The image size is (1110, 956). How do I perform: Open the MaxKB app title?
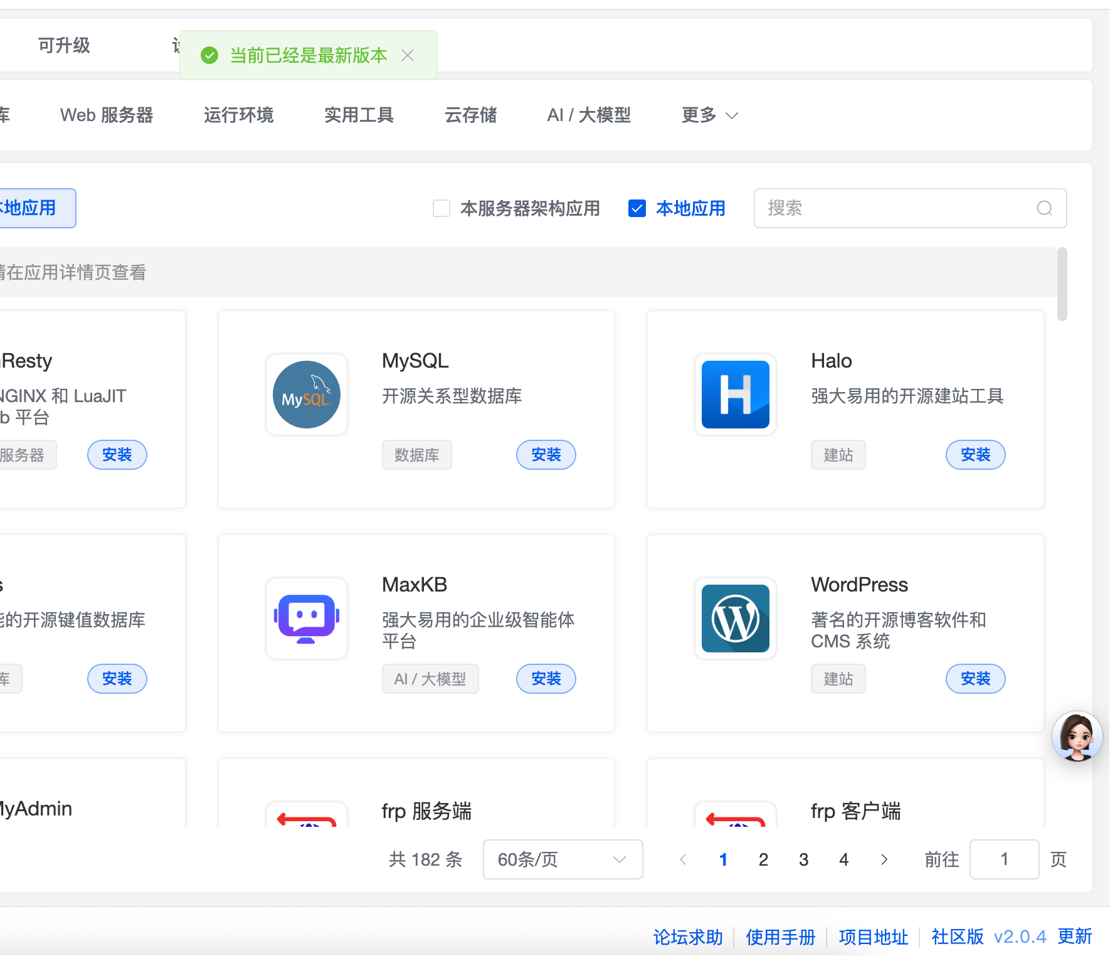(415, 585)
